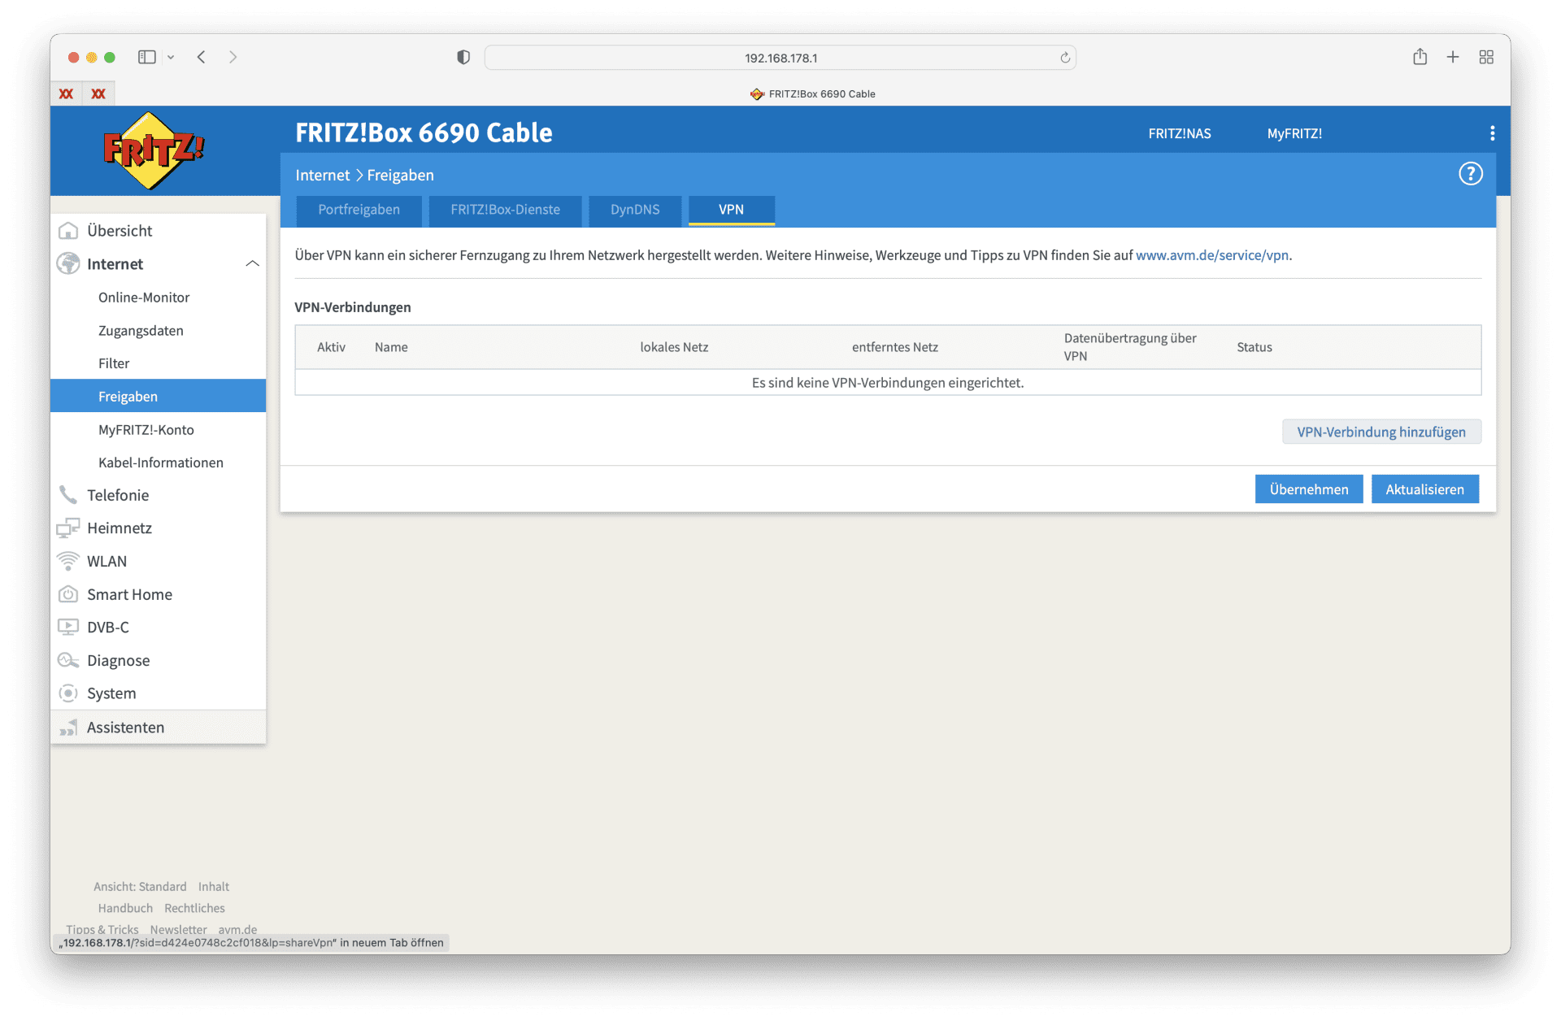Select Freigaben in the sidebar
Viewport: 1561px width, 1021px height.
pyautogui.click(x=158, y=396)
